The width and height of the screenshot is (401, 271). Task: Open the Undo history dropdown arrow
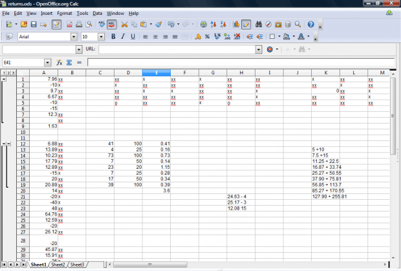coord(179,25)
